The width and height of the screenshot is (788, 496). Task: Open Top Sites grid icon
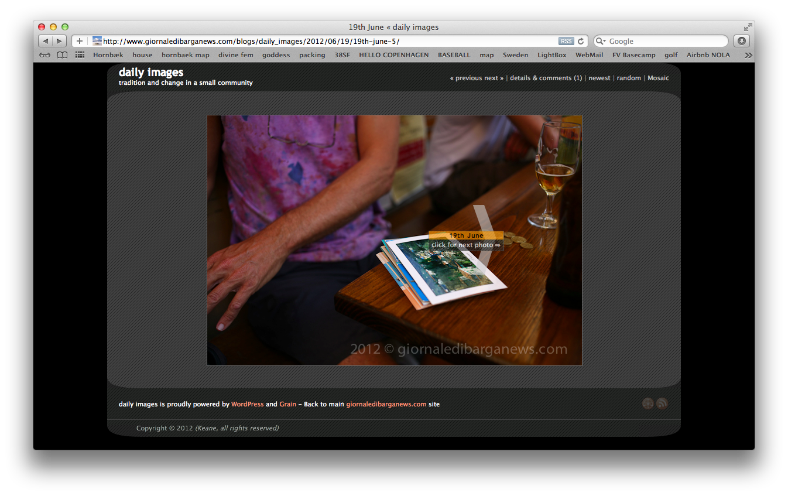point(80,55)
